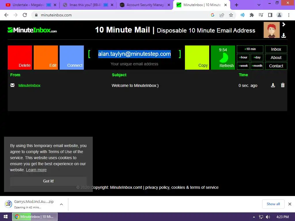
Task: Switch to the Undertale - Megalo tab
Action: pyautogui.click(x=28, y=5)
